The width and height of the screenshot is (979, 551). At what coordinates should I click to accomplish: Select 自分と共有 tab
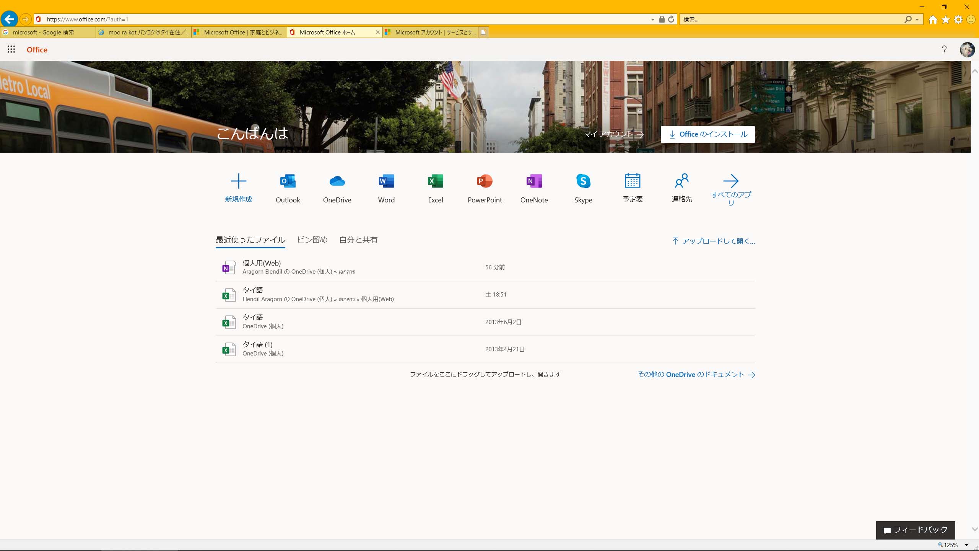[x=358, y=240]
